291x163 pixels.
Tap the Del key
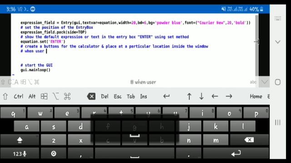point(105,96)
